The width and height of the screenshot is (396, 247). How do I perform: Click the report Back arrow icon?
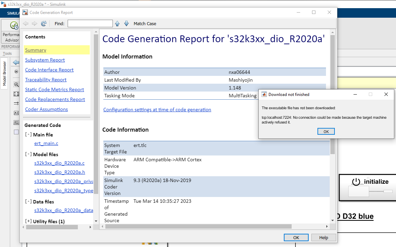[x=25, y=23]
